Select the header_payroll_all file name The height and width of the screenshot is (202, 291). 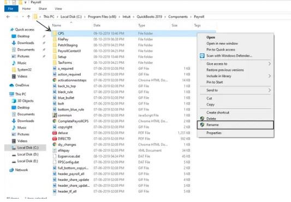[71, 174]
